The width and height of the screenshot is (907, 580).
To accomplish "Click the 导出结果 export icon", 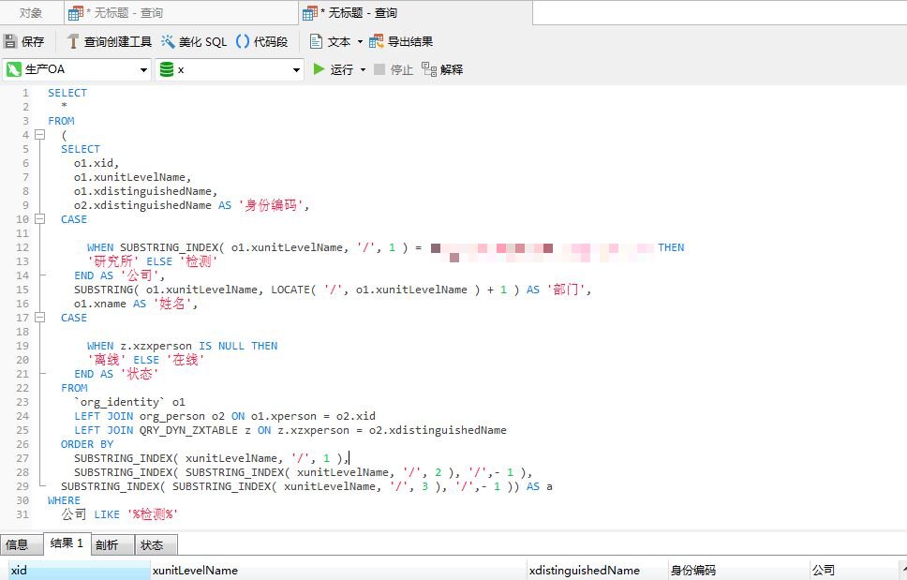I will tap(376, 41).
